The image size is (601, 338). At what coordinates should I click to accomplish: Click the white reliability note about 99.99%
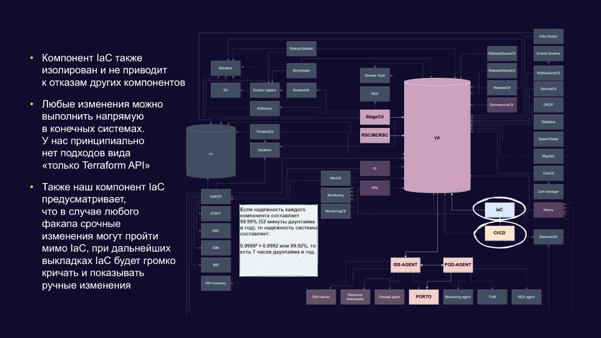(x=279, y=241)
